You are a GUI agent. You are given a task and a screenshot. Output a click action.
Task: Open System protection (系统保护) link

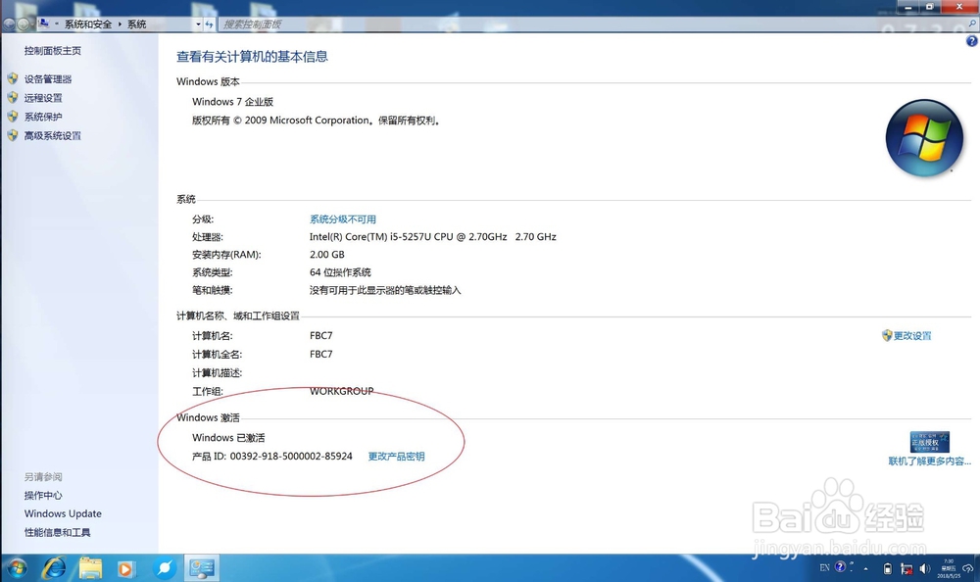point(43,117)
